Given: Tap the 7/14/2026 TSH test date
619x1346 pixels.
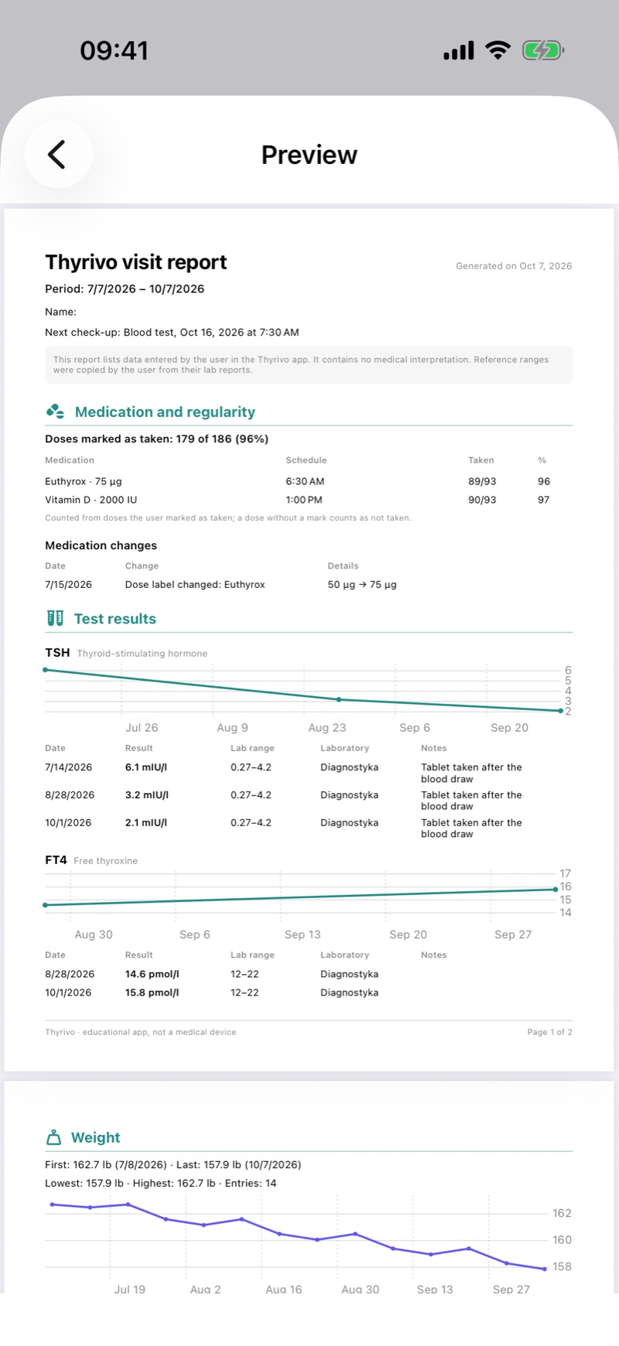Looking at the screenshot, I should pyautogui.click(x=68, y=767).
